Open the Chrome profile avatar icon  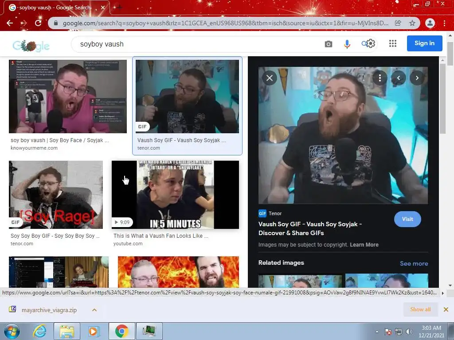(x=430, y=23)
